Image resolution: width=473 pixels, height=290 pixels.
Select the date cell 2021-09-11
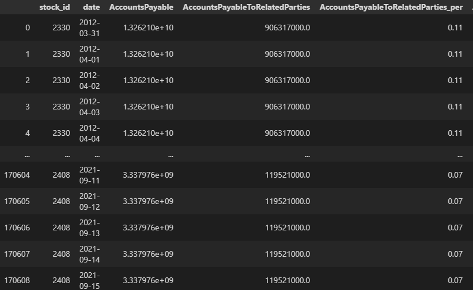click(89, 175)
